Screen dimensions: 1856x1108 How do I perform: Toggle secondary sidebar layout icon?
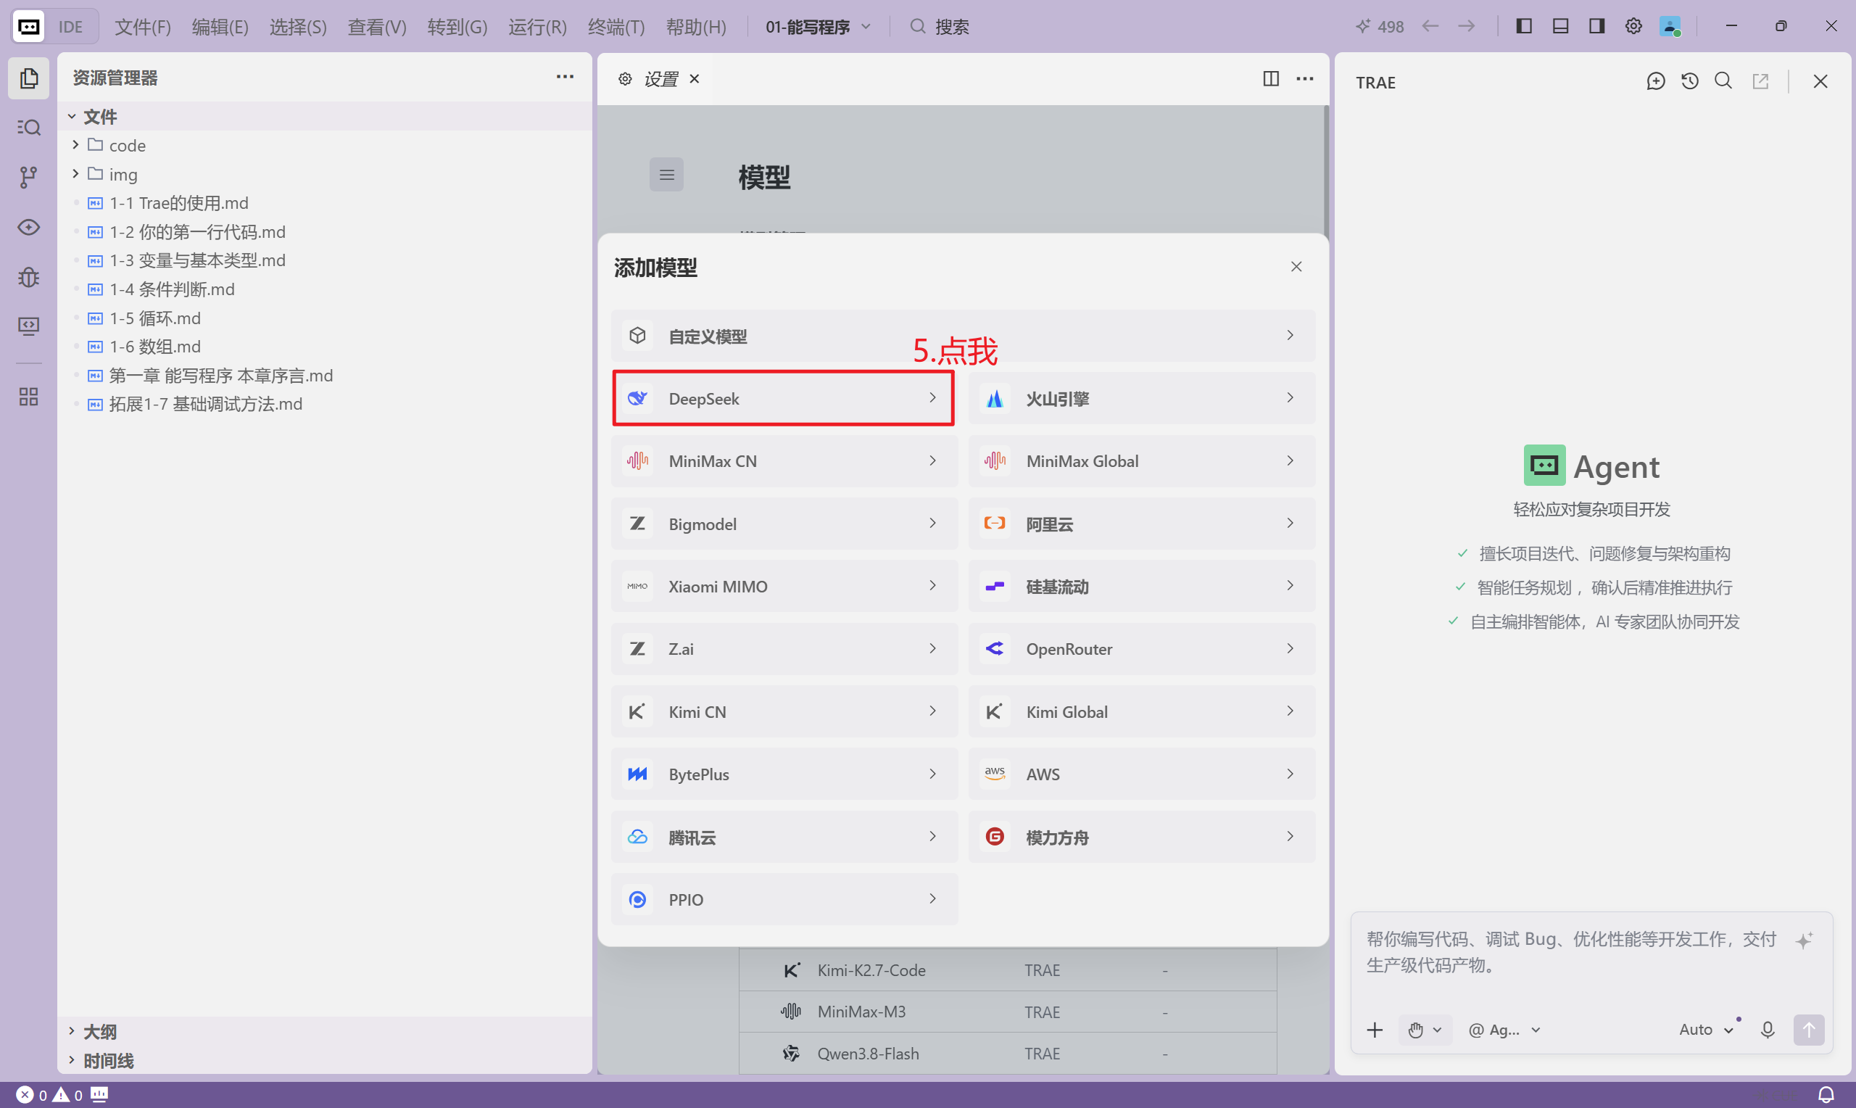point(1597,26)
